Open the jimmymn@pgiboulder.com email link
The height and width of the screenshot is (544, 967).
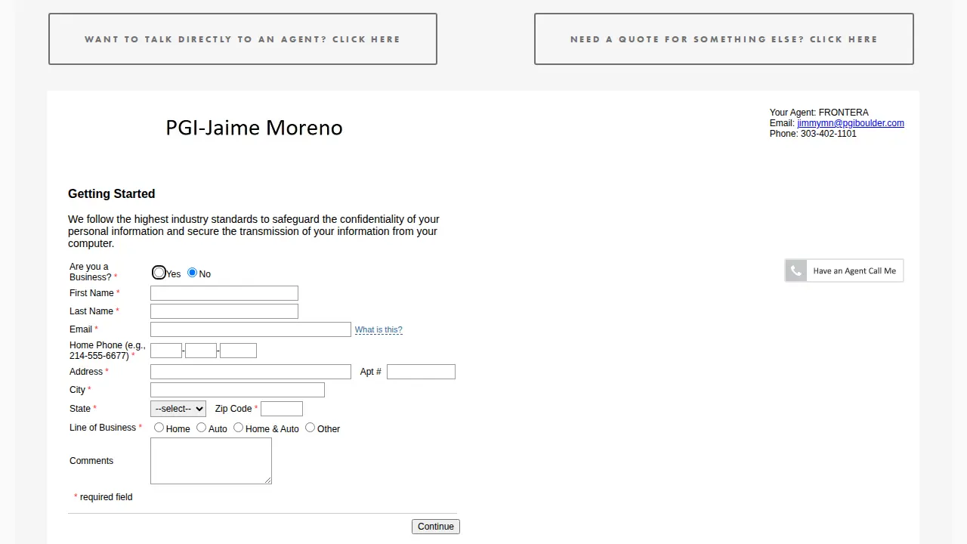coord(851,123)
